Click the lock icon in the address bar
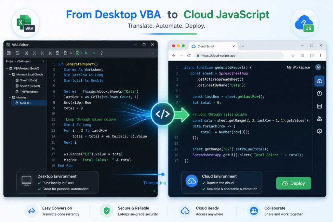The image size is (333, 222). coord(198,56)
